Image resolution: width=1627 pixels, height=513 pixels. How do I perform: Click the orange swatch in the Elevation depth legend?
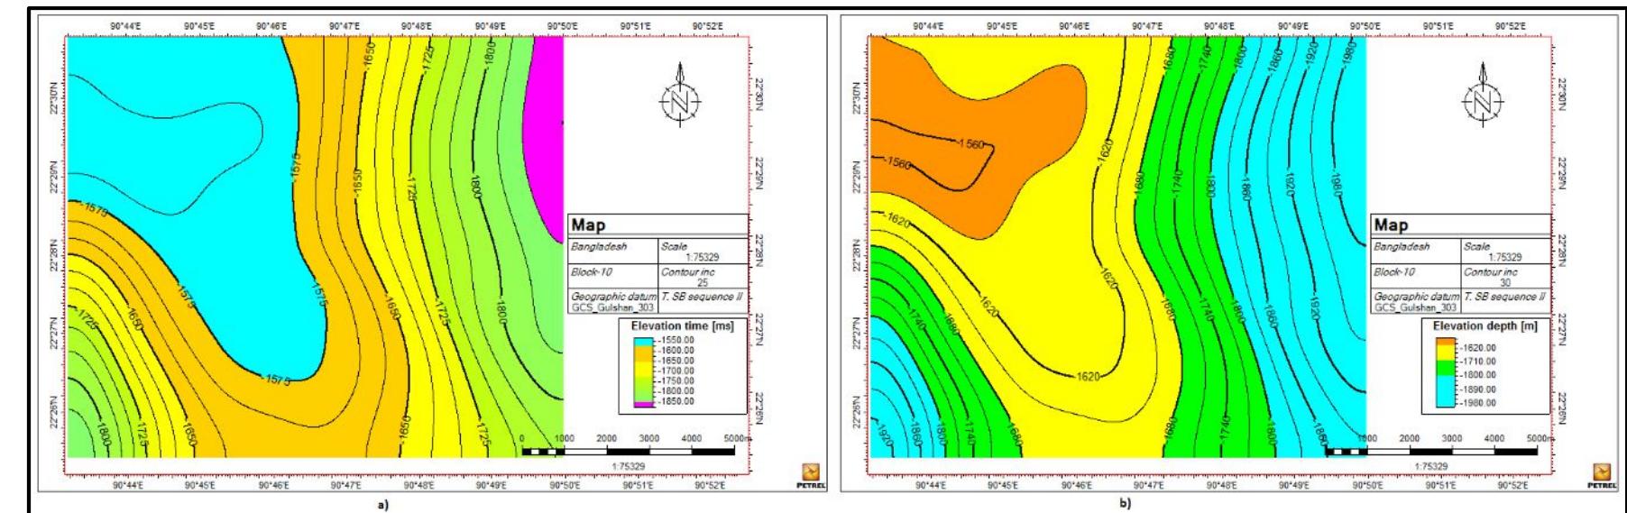click(1445, 343)
